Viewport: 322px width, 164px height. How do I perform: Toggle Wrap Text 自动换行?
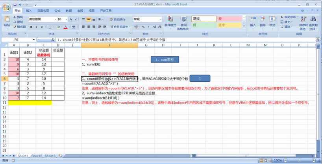117,20
